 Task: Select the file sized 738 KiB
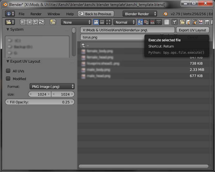coord(143,63)
